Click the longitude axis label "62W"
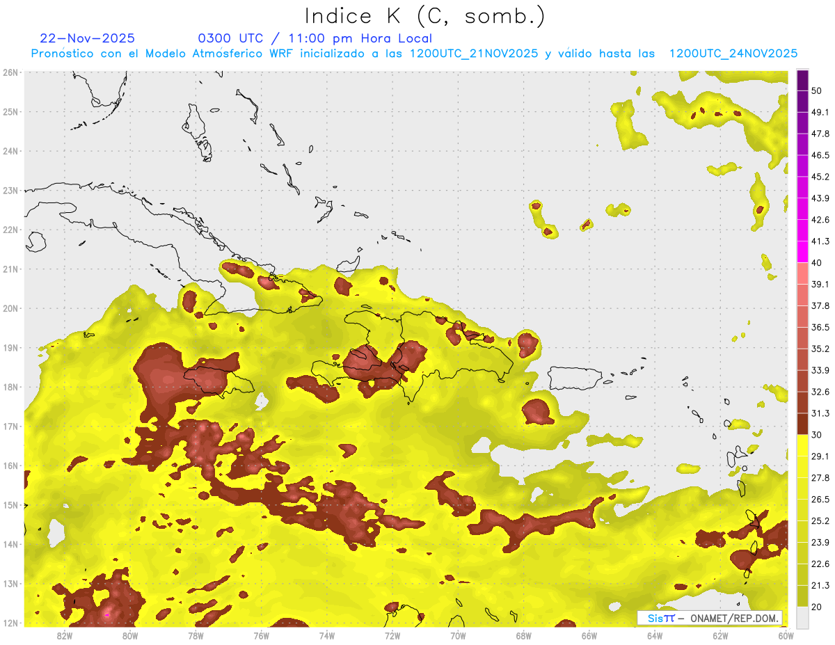 pos(721,636)
